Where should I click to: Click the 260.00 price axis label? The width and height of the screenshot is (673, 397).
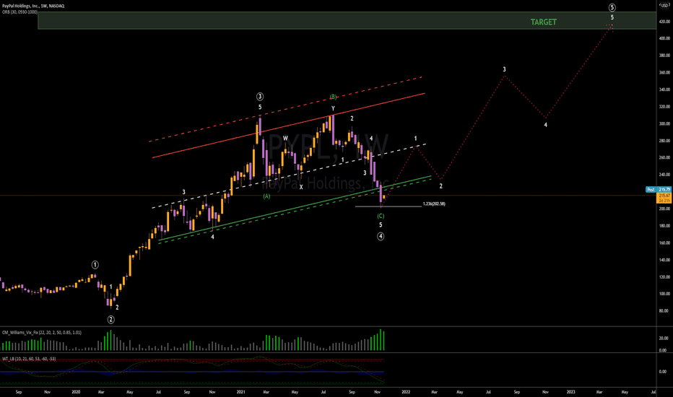(x=664, y=157)
